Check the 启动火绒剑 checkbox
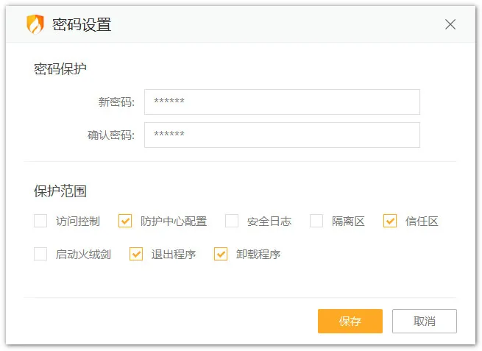 point(40,255)
